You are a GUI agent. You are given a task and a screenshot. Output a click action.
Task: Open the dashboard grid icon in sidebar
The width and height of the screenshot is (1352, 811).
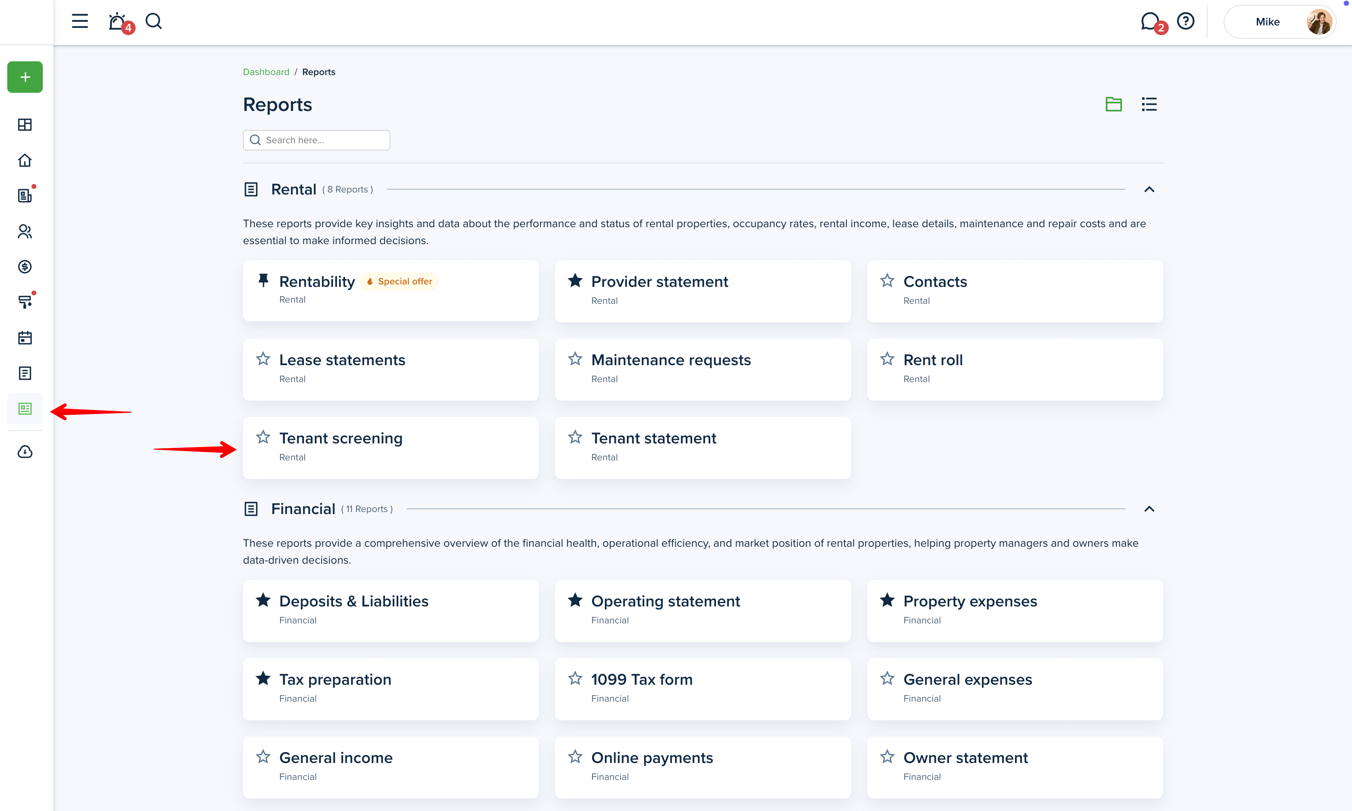(25, 125)
